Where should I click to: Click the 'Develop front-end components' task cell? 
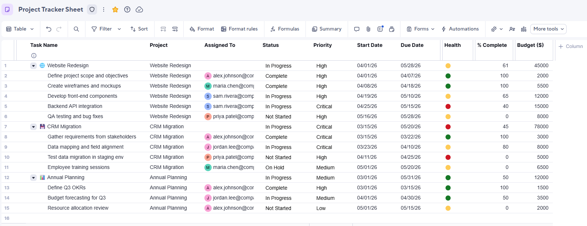82,96
